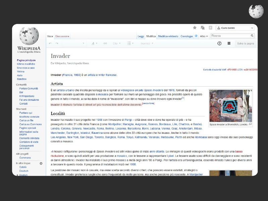This screenshot has width=268, height=201.
Task: Click the Montpellier link in Località paragraph
Action: tap(115, 124)
